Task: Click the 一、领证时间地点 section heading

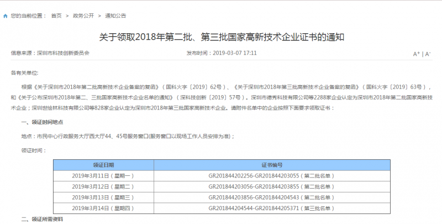Action: (44, 122)
